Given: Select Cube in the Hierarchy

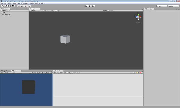Looking at the screenshot, I should click(x=3, y=12).
